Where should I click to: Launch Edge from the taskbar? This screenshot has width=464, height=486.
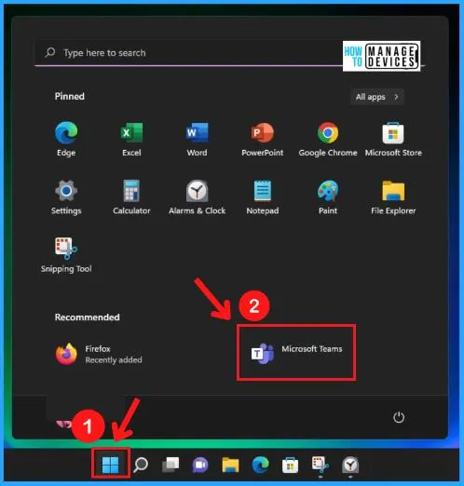(x=260, y=465)
